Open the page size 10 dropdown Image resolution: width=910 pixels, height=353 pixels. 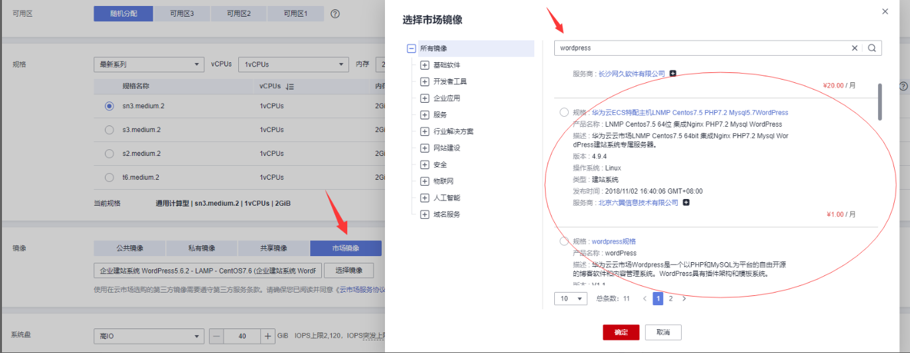tap(571, 299)
